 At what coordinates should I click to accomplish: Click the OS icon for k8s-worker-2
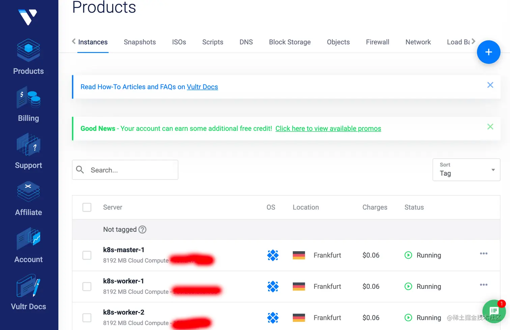[273, 318]
